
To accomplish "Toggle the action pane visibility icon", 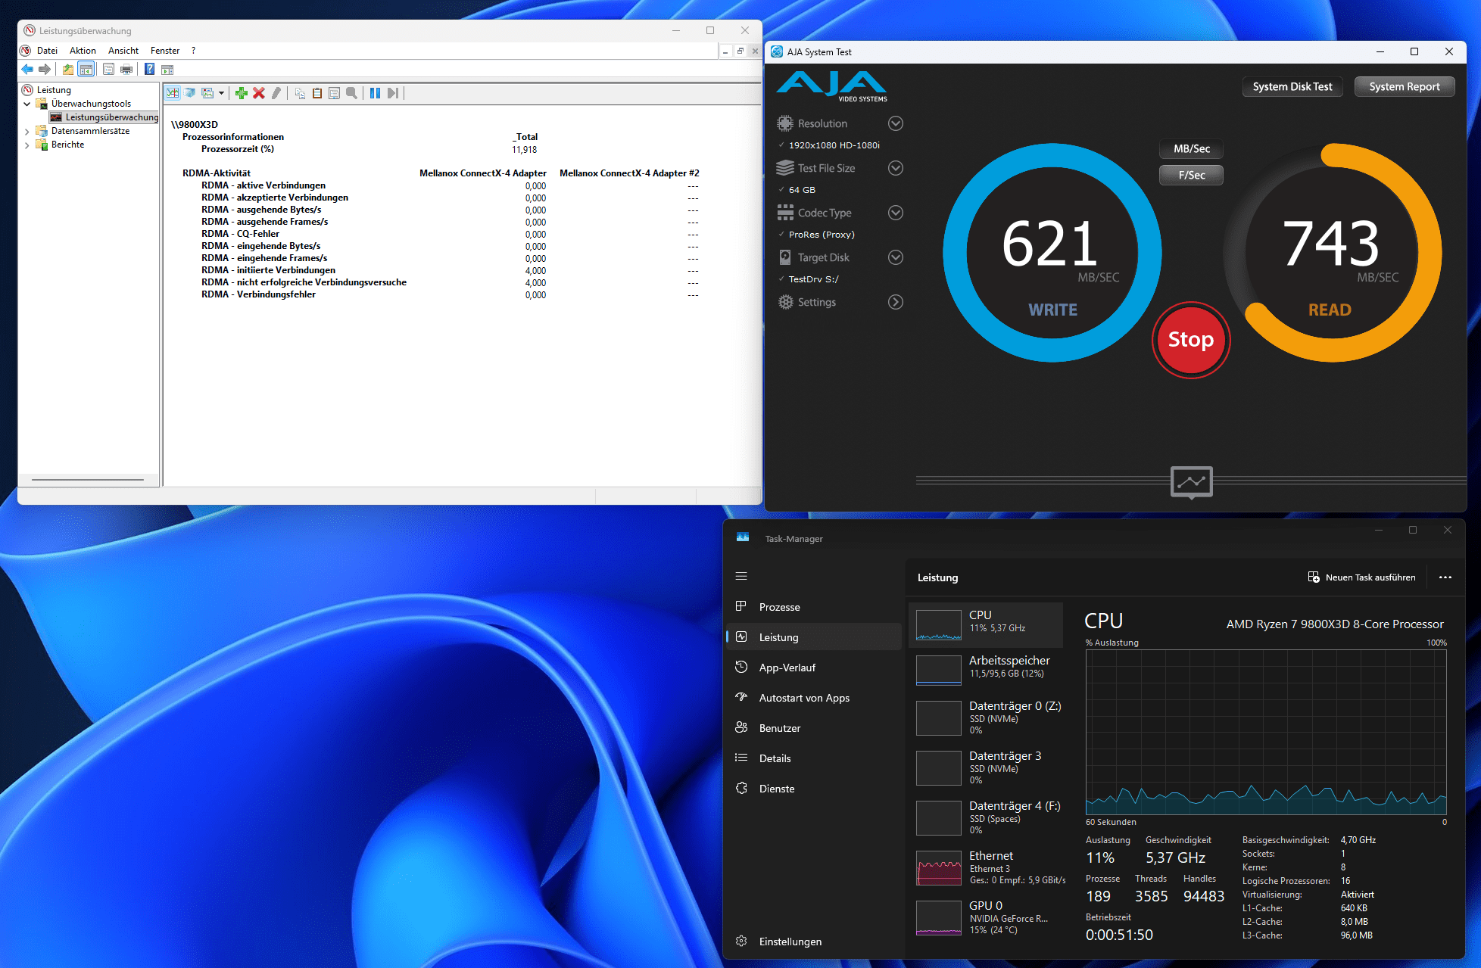I will click(167, 70).
